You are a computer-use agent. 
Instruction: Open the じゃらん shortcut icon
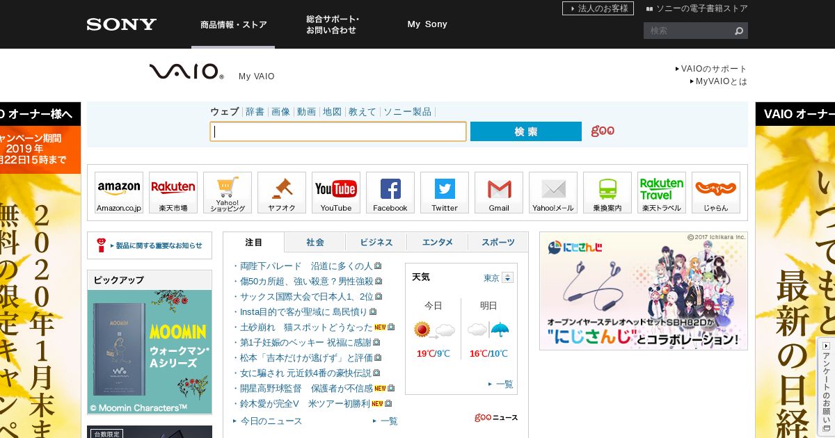coord(716,193)
